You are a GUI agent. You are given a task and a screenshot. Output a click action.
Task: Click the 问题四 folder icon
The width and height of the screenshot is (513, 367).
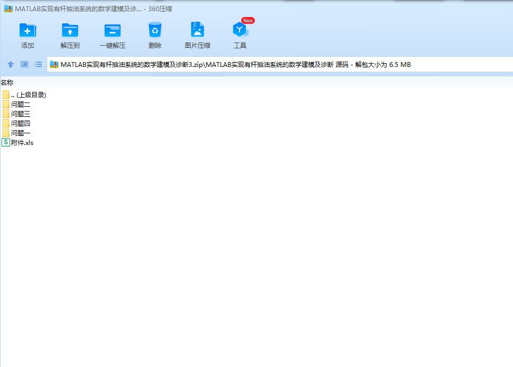pos(6,123)
